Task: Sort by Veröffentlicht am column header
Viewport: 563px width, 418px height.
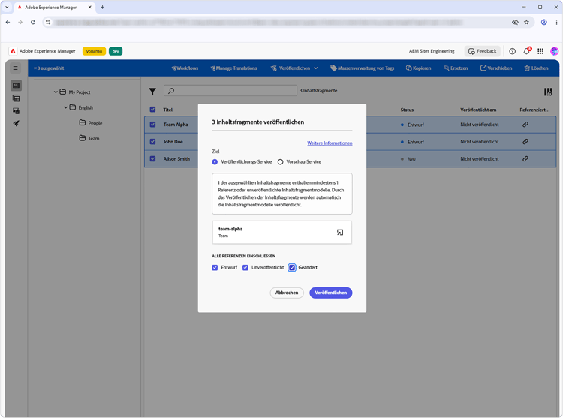Action: (x=478, y=110)
